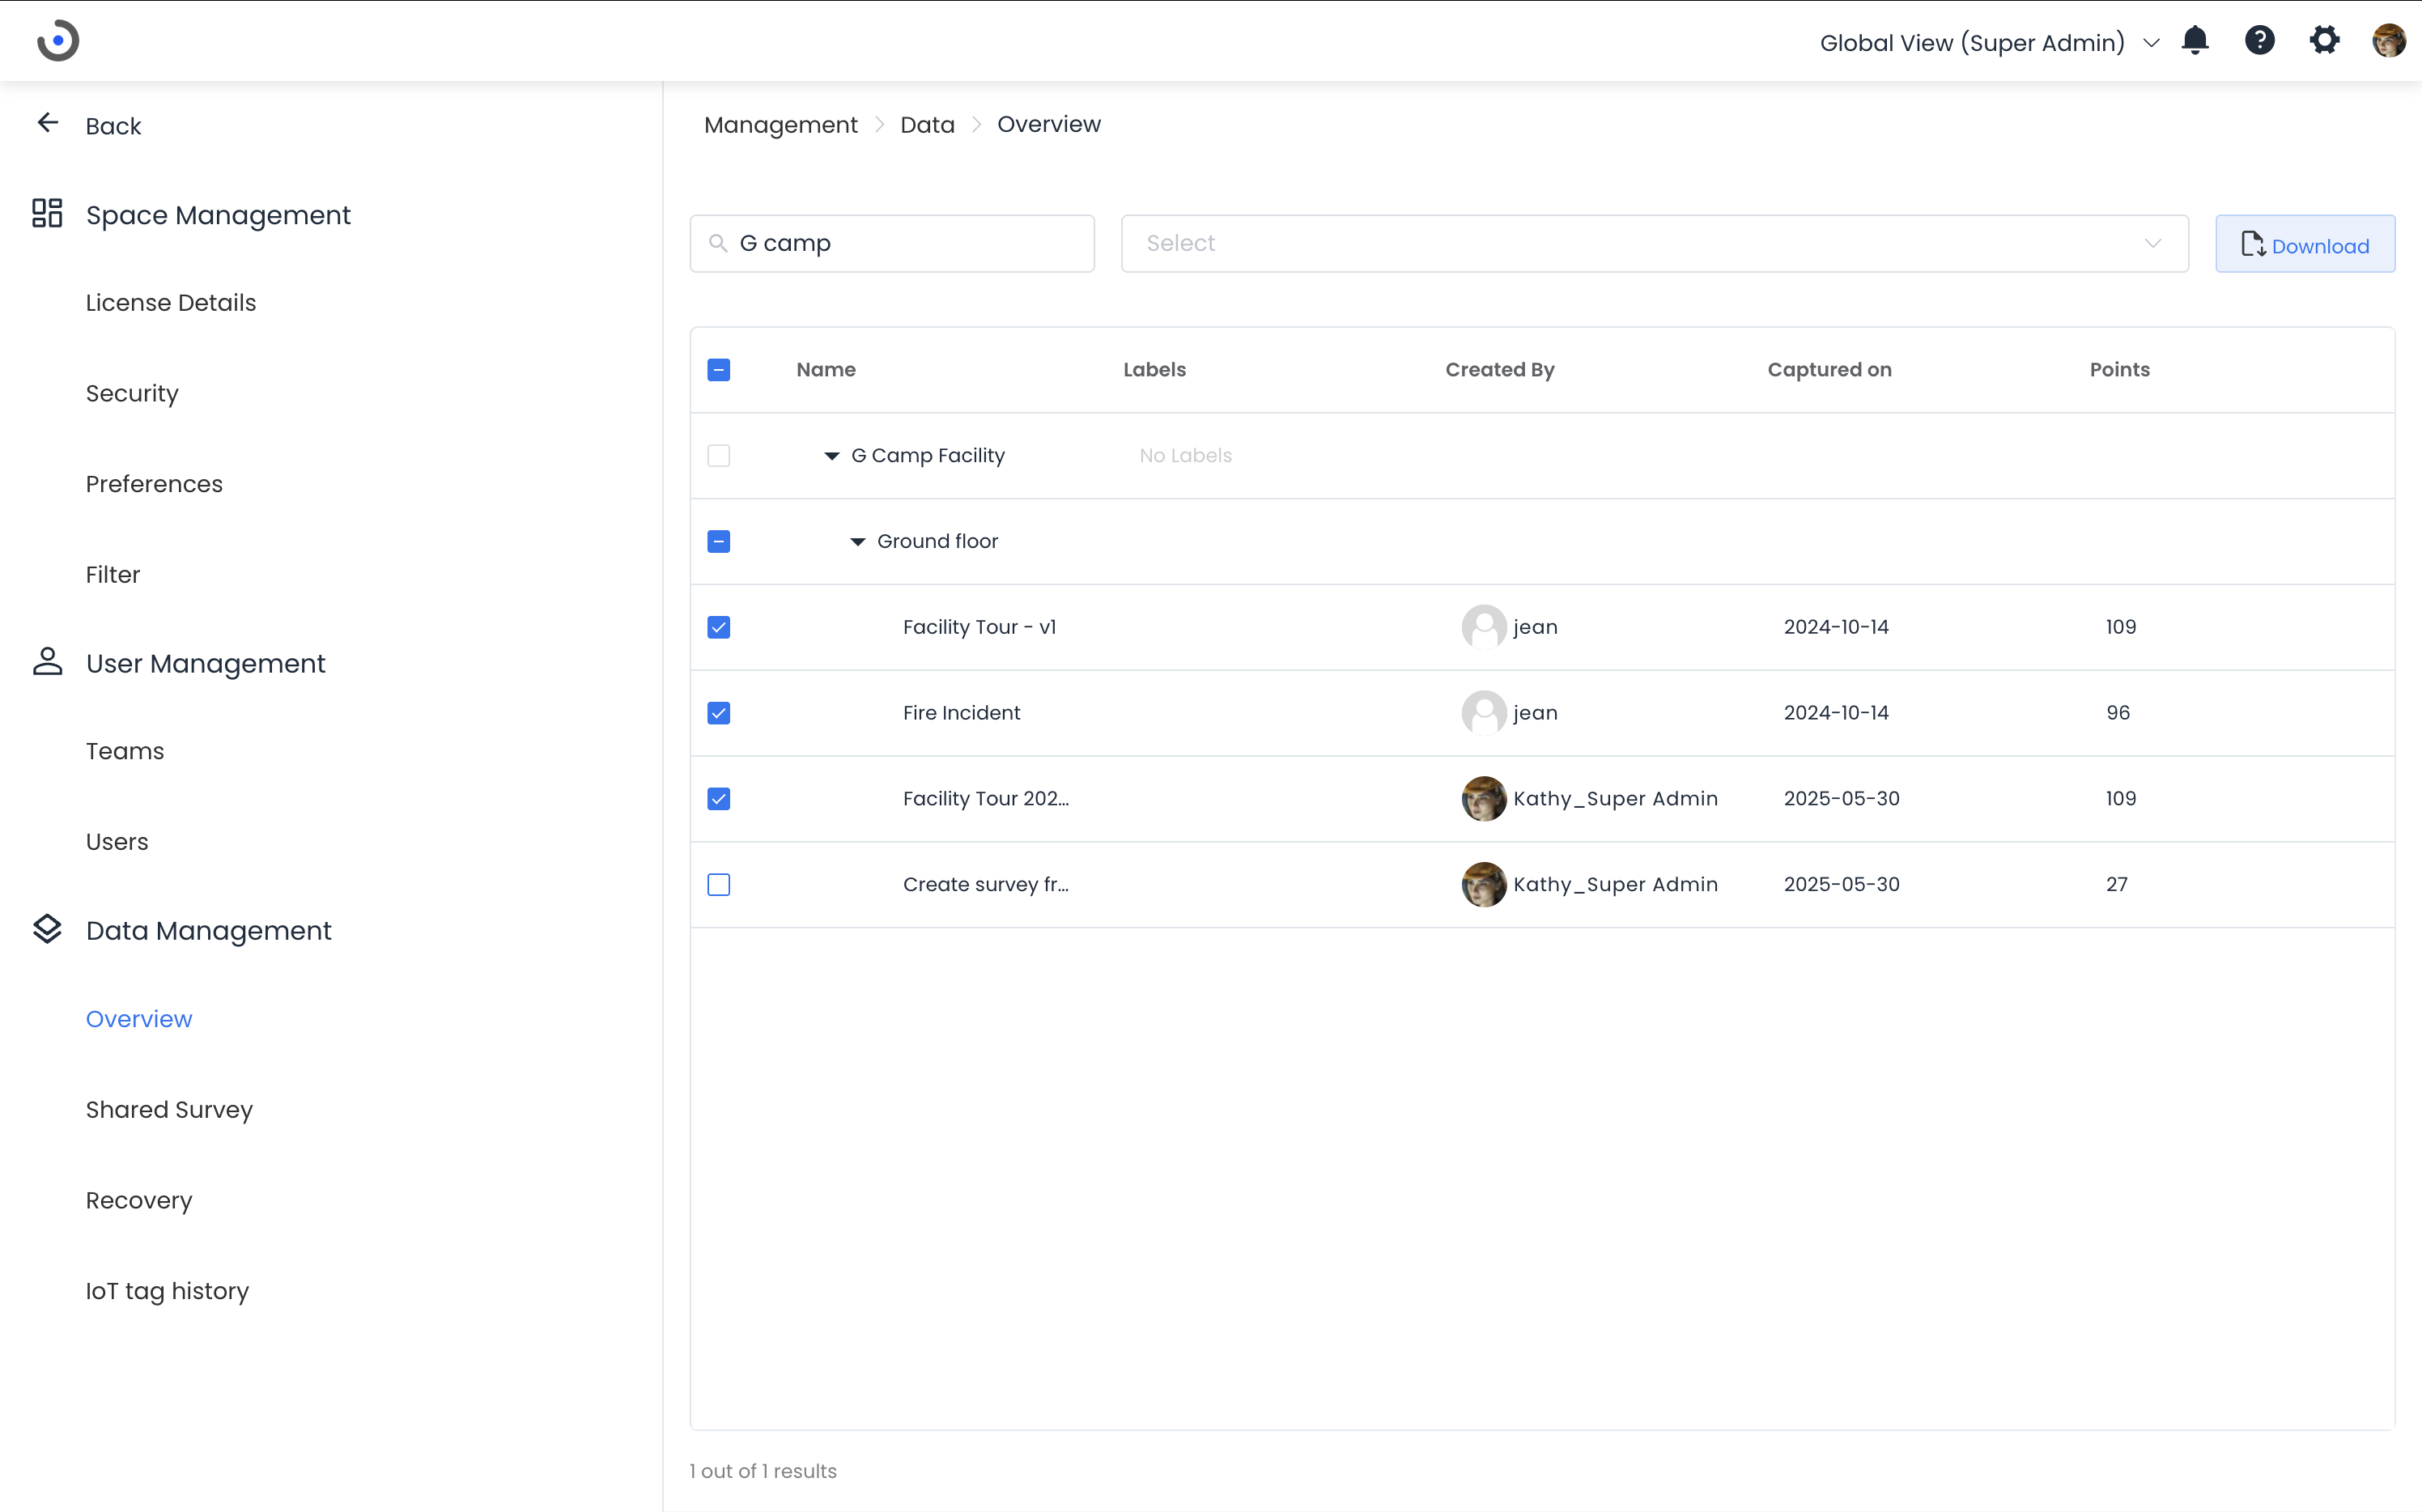
Task: Click the User Management person icon
Action: point(47,661)
